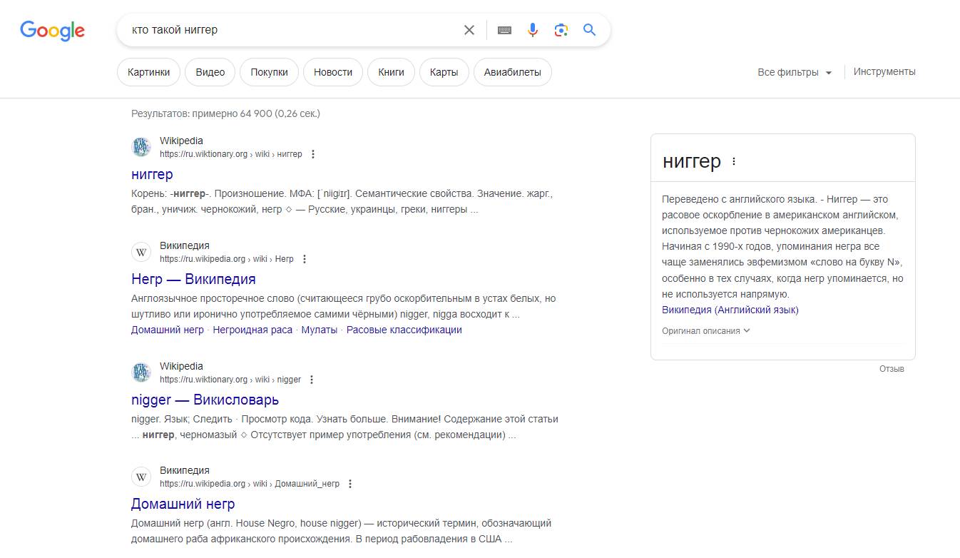This screenshot has height=558, width=960.
Task: Click the knowledge panel's large title heading
Action: [692, 161]
